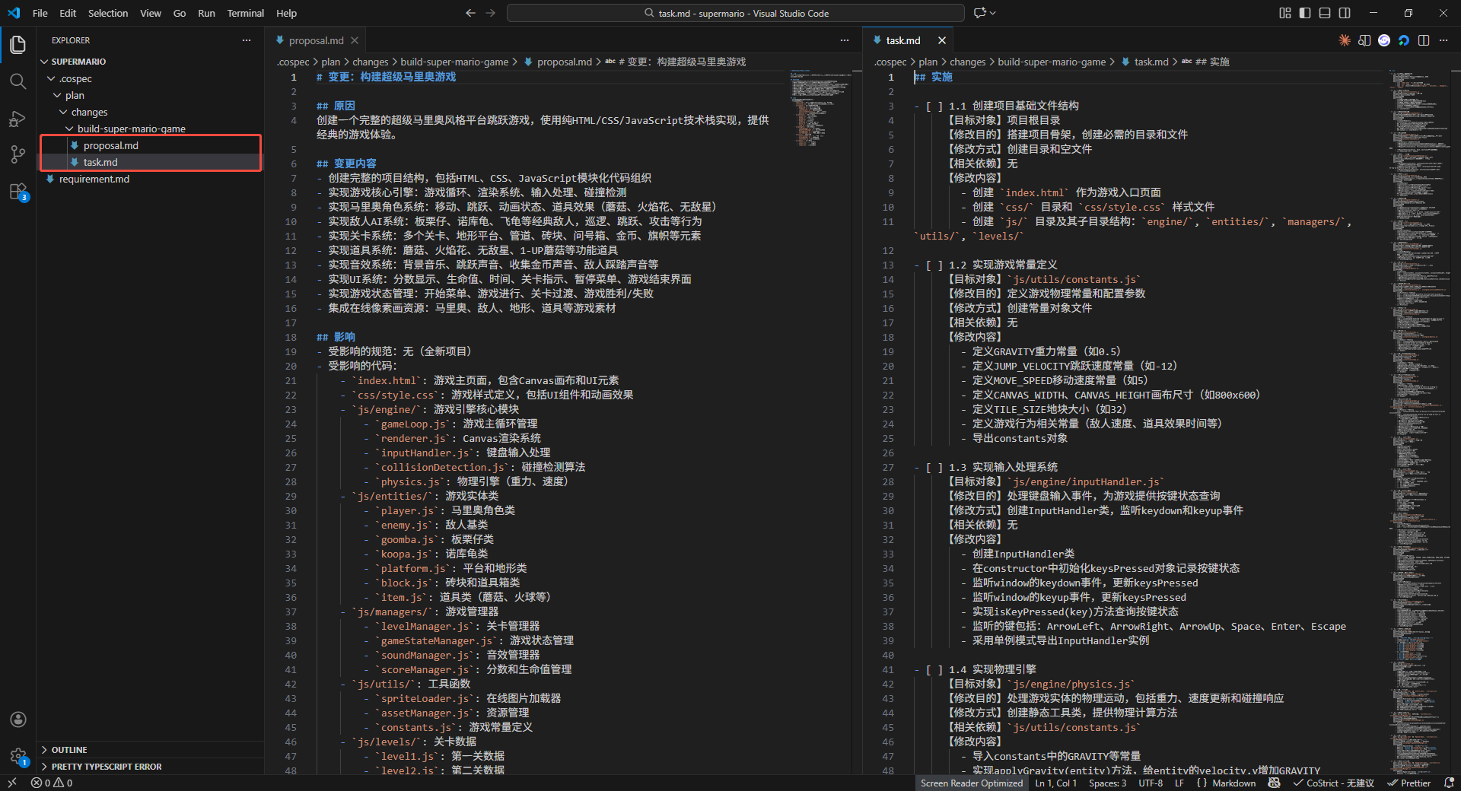Open Run and Debug view
Screen dimensions: 1461x791
pos(18,119)
